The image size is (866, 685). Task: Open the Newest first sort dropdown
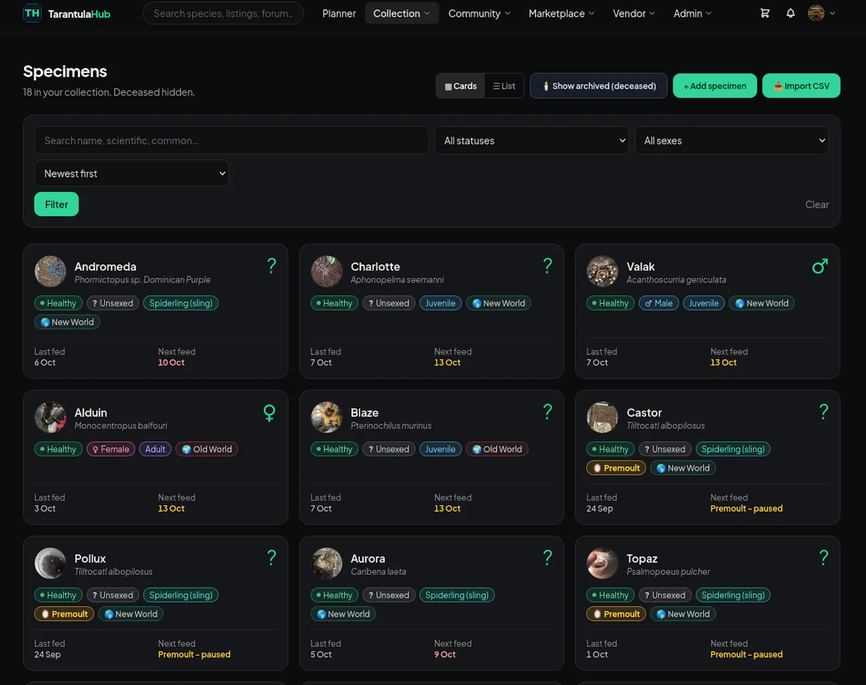point(132,173)
